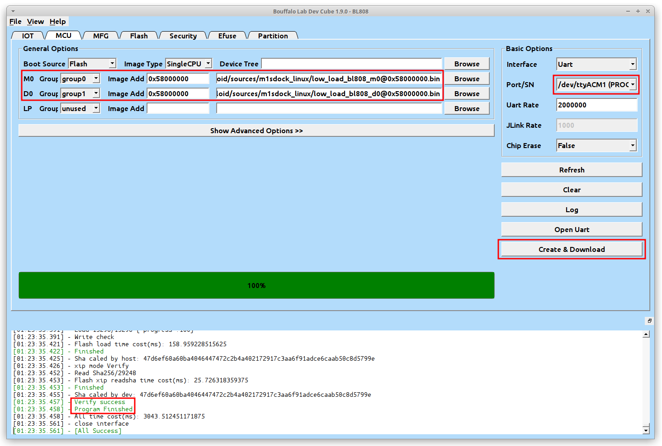This screenshot has width=662, height=446.
Task: Switch to the Efuse tab
Action: click(227, 36)
